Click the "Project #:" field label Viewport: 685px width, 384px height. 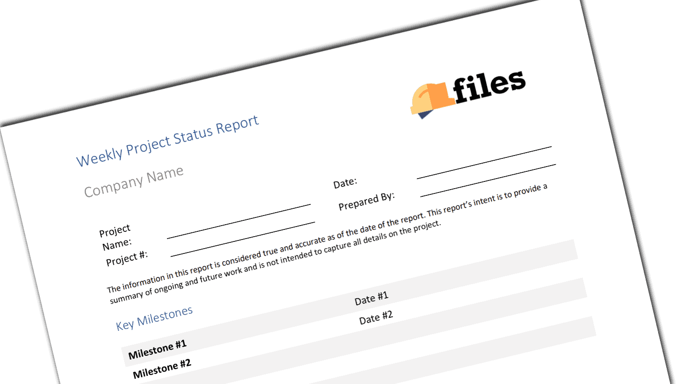tap(127, 258)
